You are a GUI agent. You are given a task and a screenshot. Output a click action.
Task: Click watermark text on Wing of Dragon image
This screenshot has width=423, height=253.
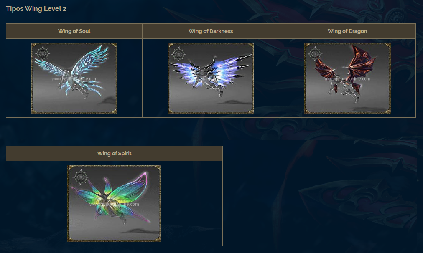pos(347,79)
